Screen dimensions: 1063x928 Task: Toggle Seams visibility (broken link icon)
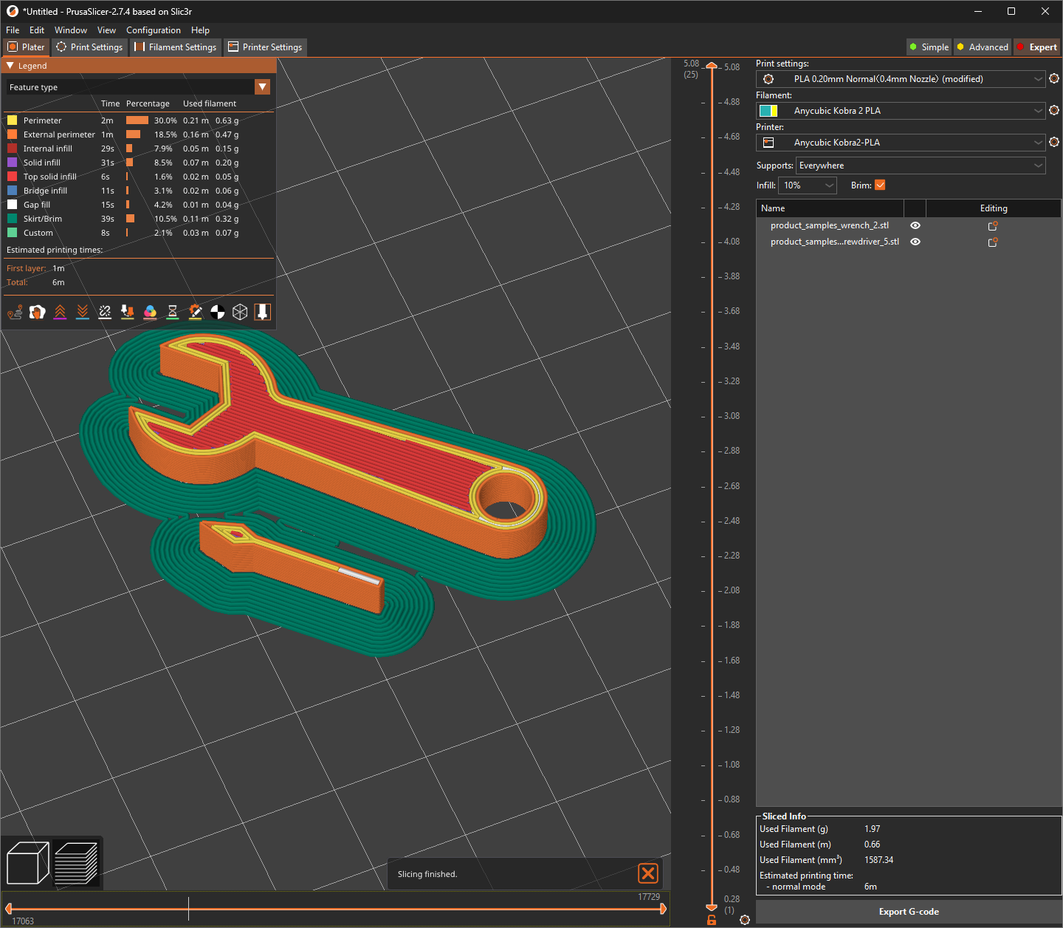point(105,312)
